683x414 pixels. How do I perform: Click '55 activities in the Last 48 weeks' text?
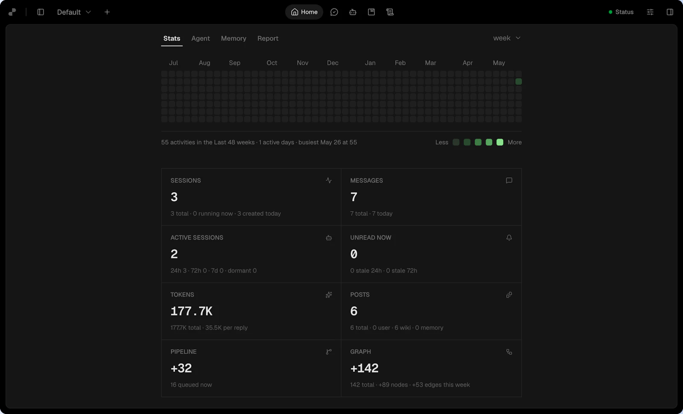pyautogui.click(x=208, y=142)
